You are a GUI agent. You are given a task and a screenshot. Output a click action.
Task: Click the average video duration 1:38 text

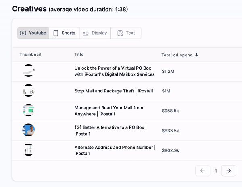pos(88,9)
